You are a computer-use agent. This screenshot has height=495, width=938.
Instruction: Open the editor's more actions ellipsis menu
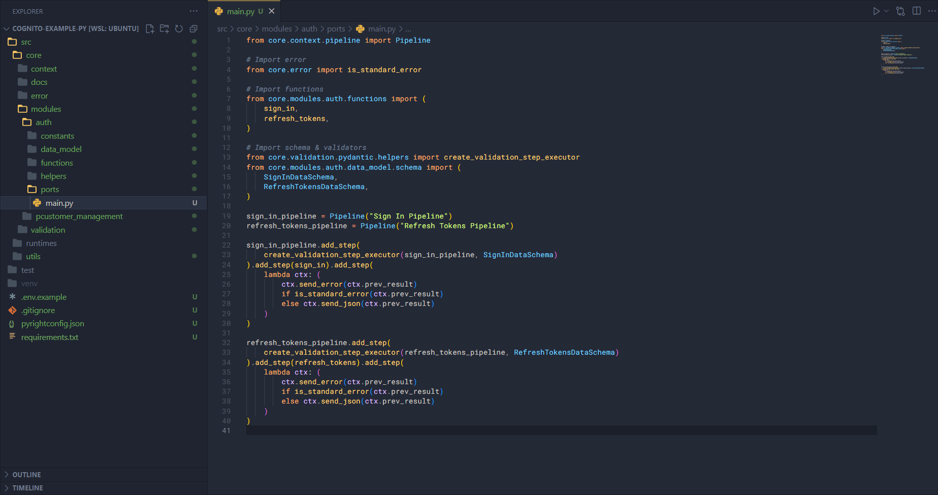coord(931,11)
